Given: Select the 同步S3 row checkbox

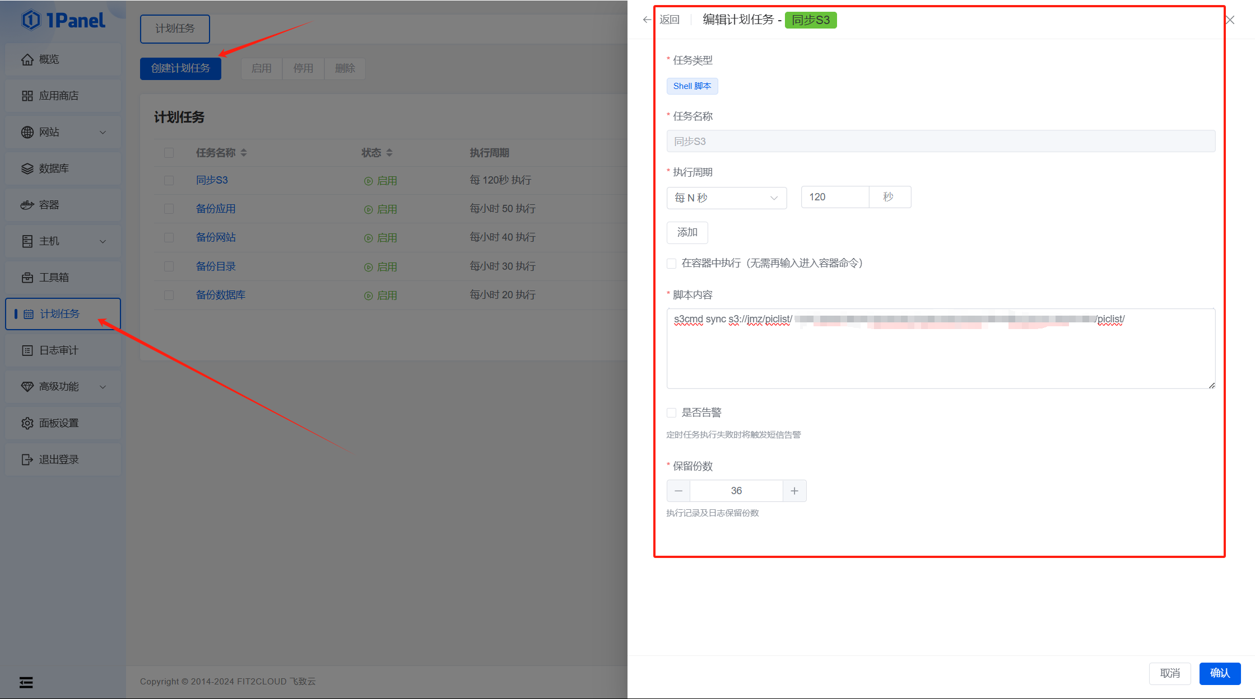Looking at the screenshot, I should coord(169,180).
